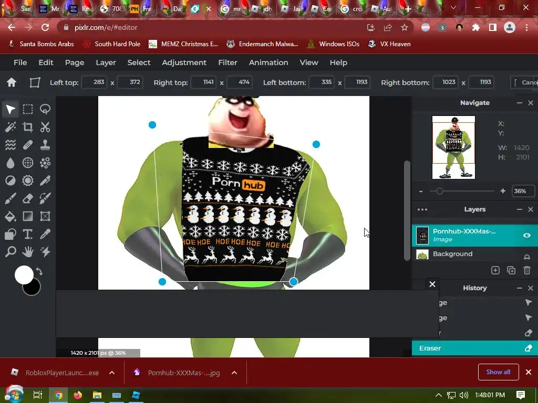
Task: Select the Eraser tool in toolbox
Action: (28, 198)
